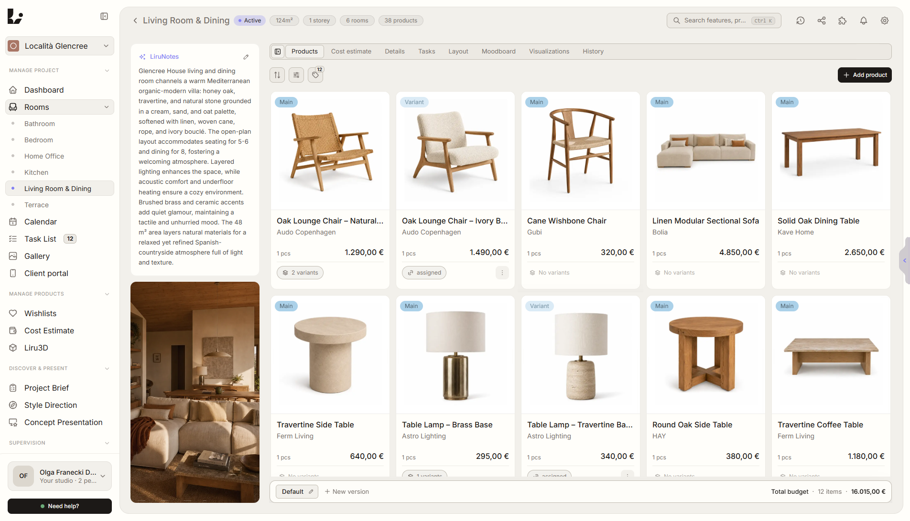Click the Wishlists heart icon
Viewport: 910px width, 521px height.
[x=13, y=313]
